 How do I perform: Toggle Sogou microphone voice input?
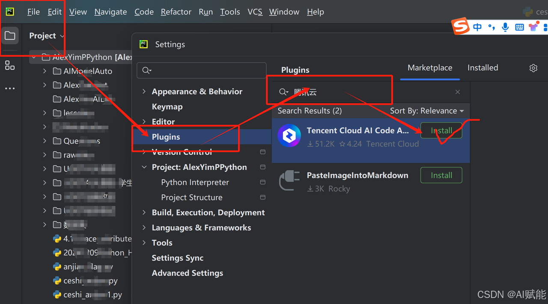tap(506, 27)
